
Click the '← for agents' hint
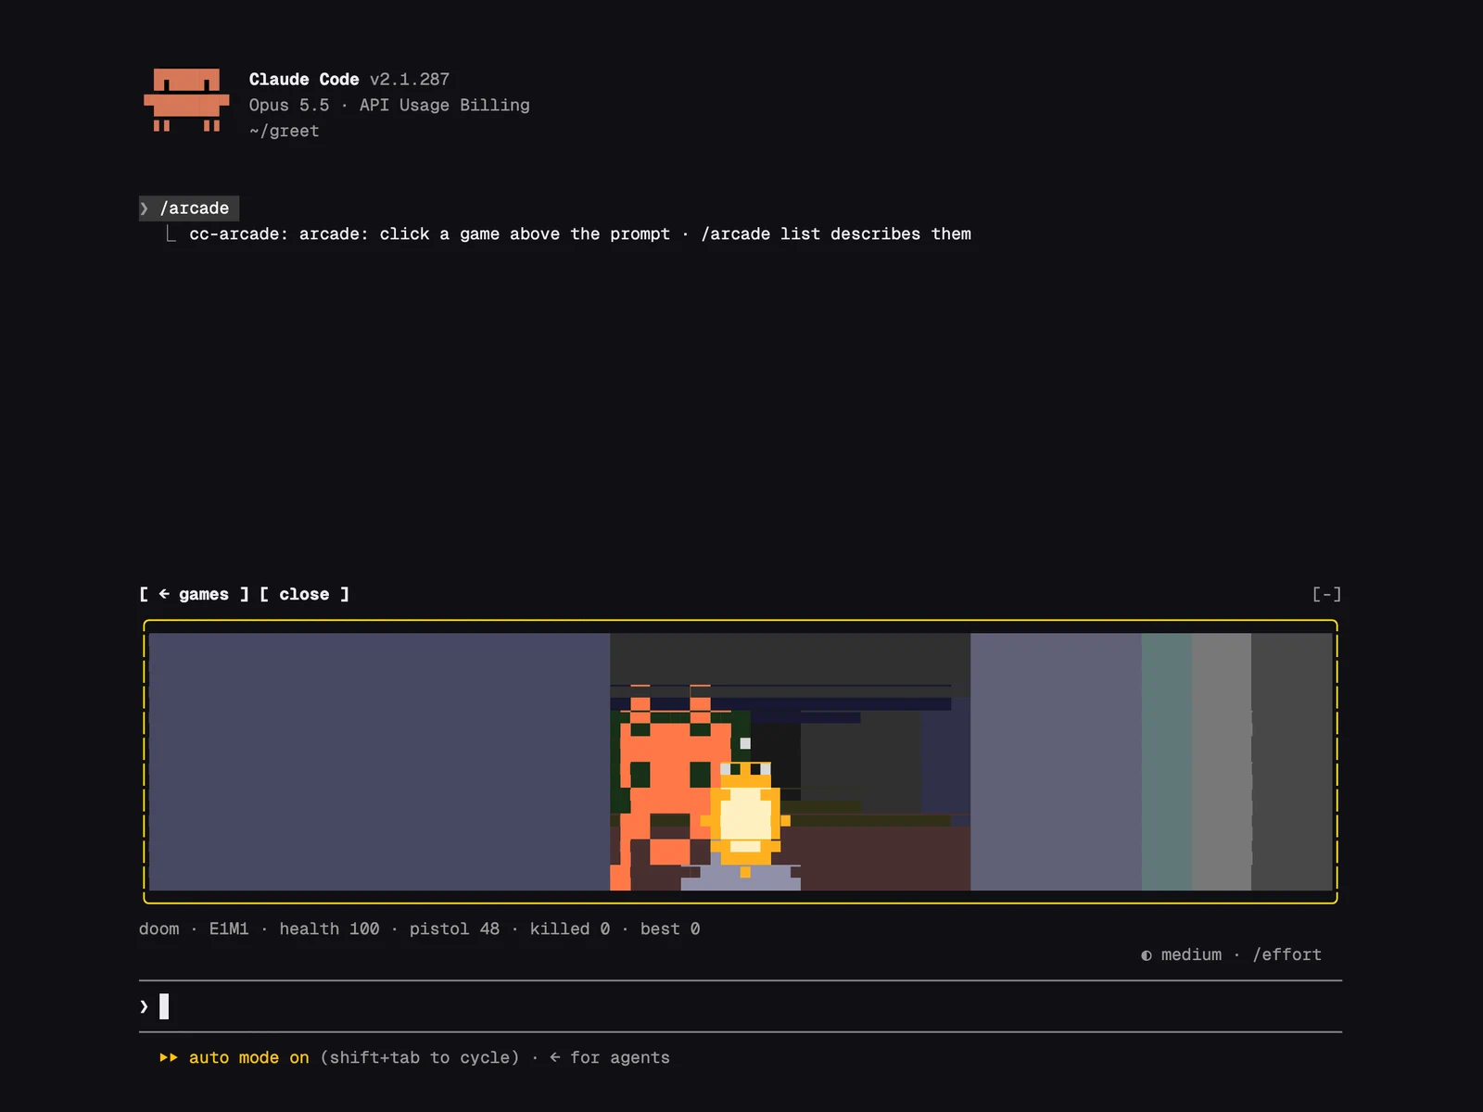pyautogui.click(x=609, y=1057)
